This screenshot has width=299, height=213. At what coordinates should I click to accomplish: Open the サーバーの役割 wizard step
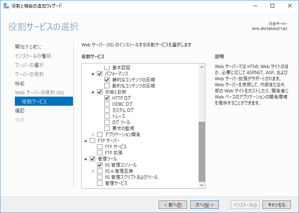pos(29,74)
